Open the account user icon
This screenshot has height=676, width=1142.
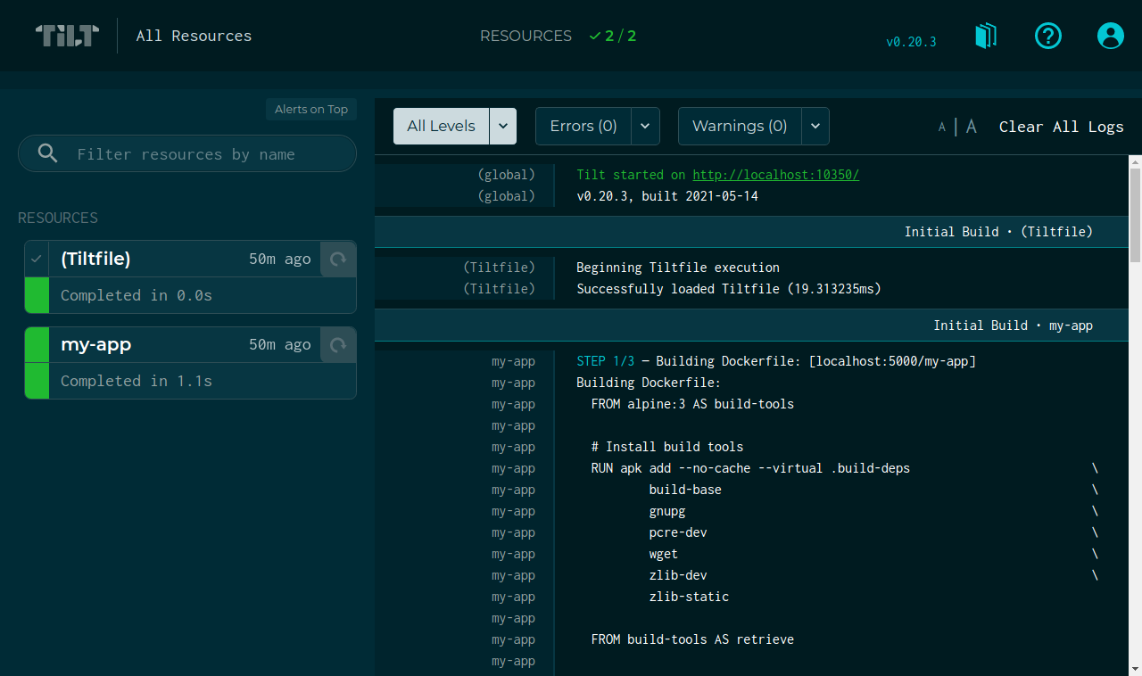tap(1110, 36)
